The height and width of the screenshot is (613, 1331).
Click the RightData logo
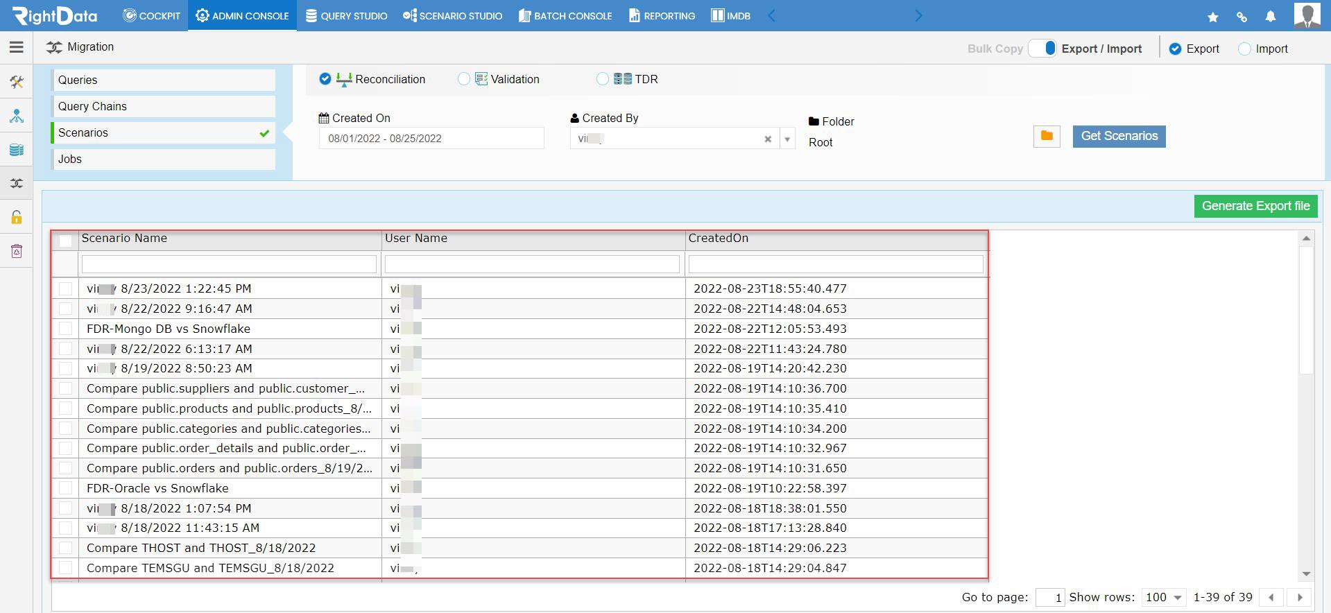(x=55, y=15)
